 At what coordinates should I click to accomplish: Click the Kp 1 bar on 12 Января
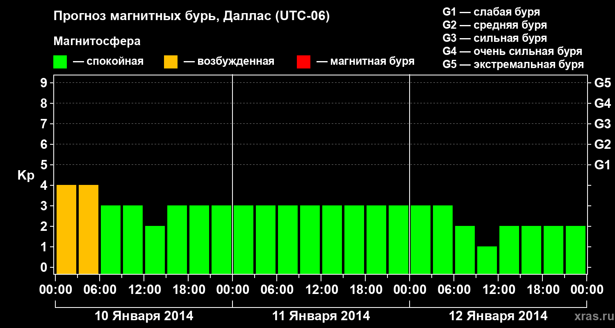coord(487,260)
